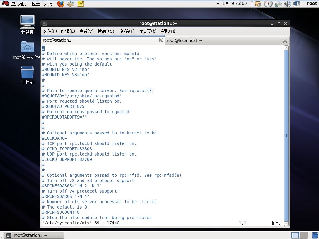Image resolution: width=319 pixels, height=239 pixels.
Task: Click the #LOCKD_UDPPORT=32769 line
Action: (67, 159)
